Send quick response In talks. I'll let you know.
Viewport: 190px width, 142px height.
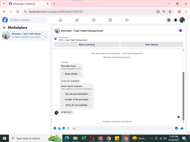click(77, 100)
